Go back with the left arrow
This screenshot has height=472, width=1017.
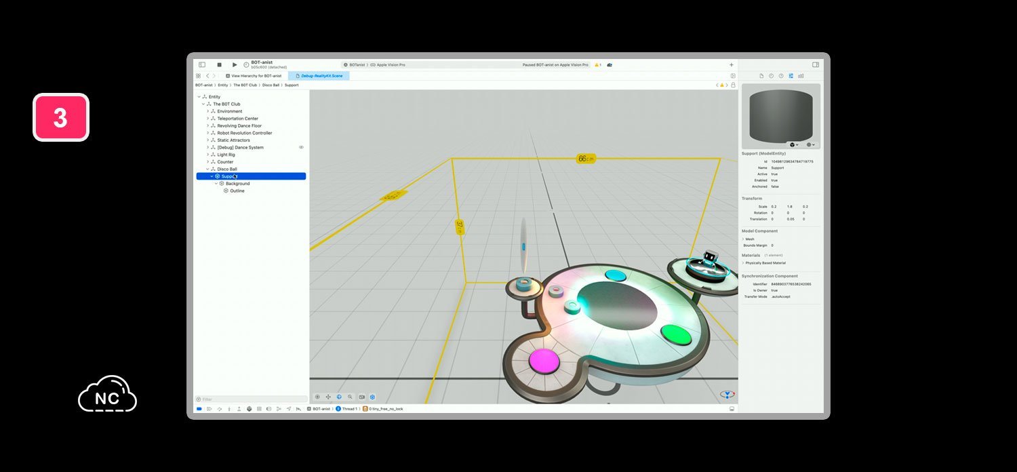tap(207, 76)
